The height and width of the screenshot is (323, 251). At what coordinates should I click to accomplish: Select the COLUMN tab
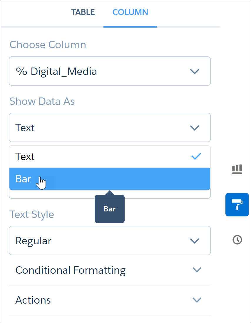(x=130, y=12)
